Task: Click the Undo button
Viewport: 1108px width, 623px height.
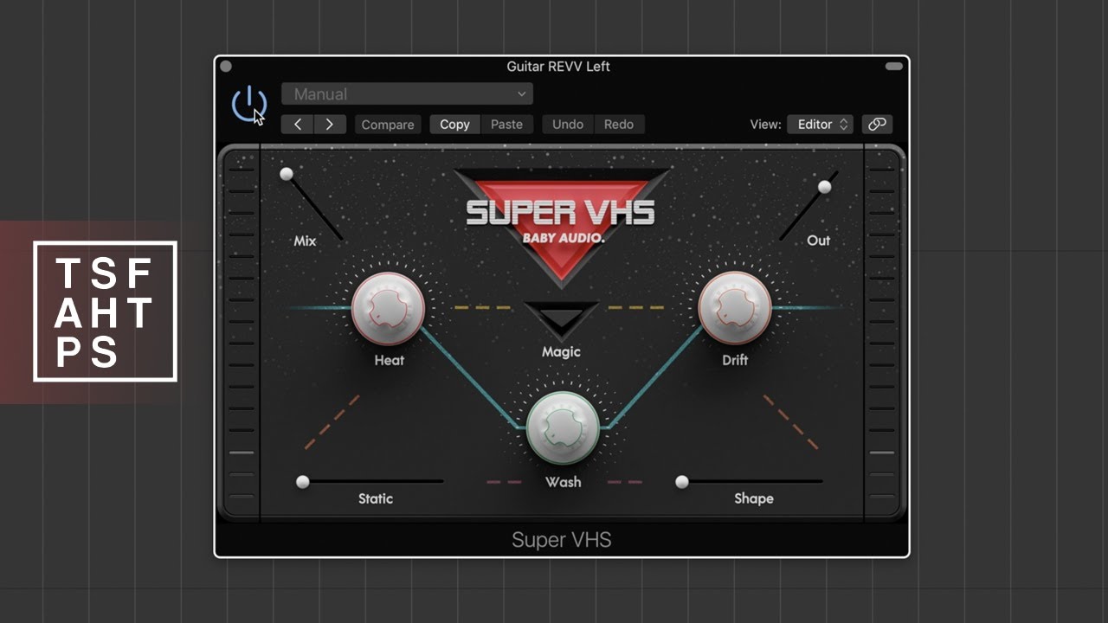Action: coord(568,125)
